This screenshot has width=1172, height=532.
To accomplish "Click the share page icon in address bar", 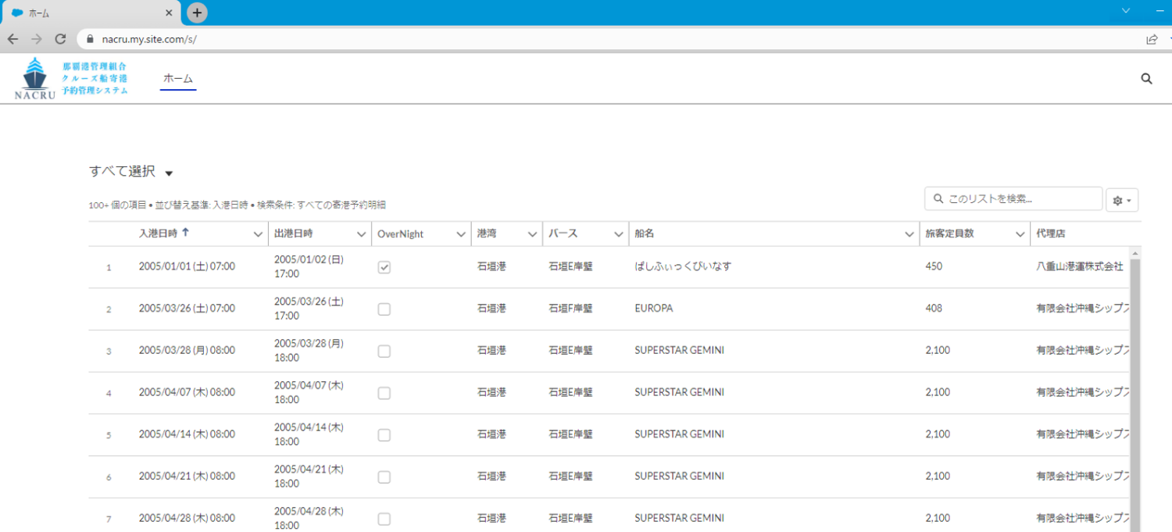I will tap(1152, 39).
